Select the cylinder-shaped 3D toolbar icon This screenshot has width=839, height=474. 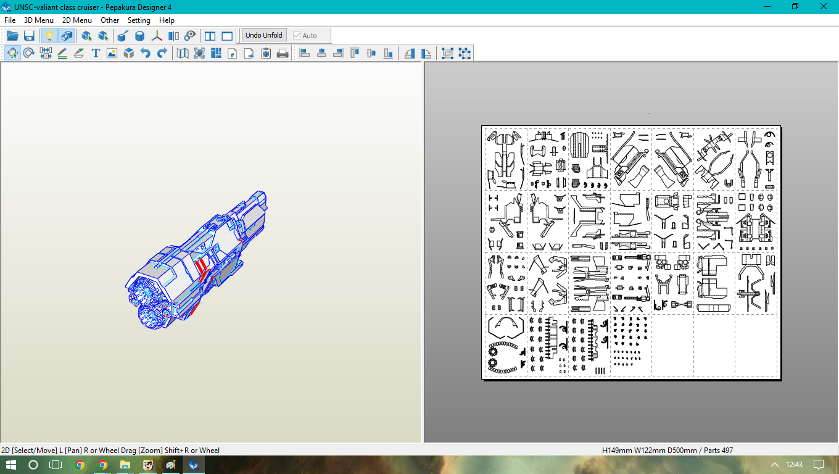coord(140,35)
